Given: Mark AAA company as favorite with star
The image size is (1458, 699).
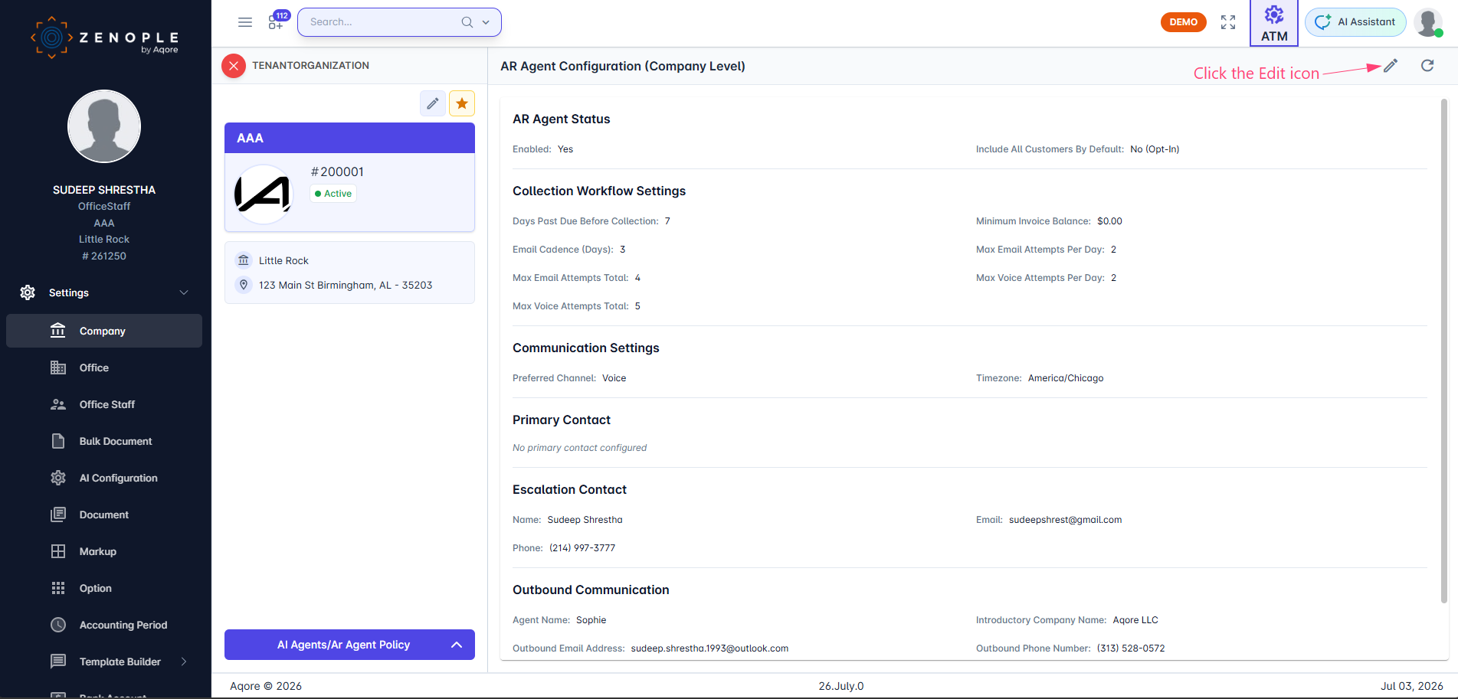Looking at the screenshot, I should (x=462, y=103).
